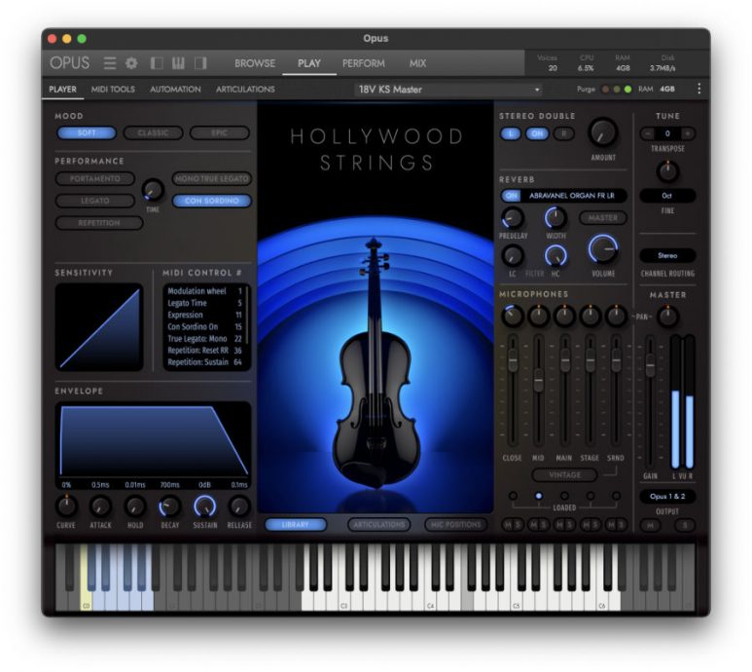Adjust the Transpose knob

point(667,171)
